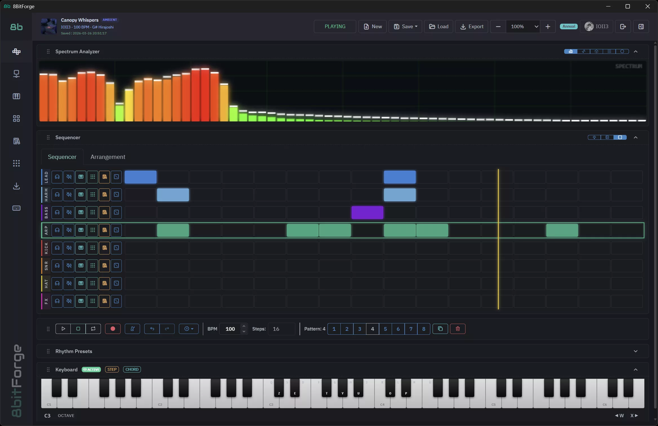Open the Load menu in the header

point(438,26)
